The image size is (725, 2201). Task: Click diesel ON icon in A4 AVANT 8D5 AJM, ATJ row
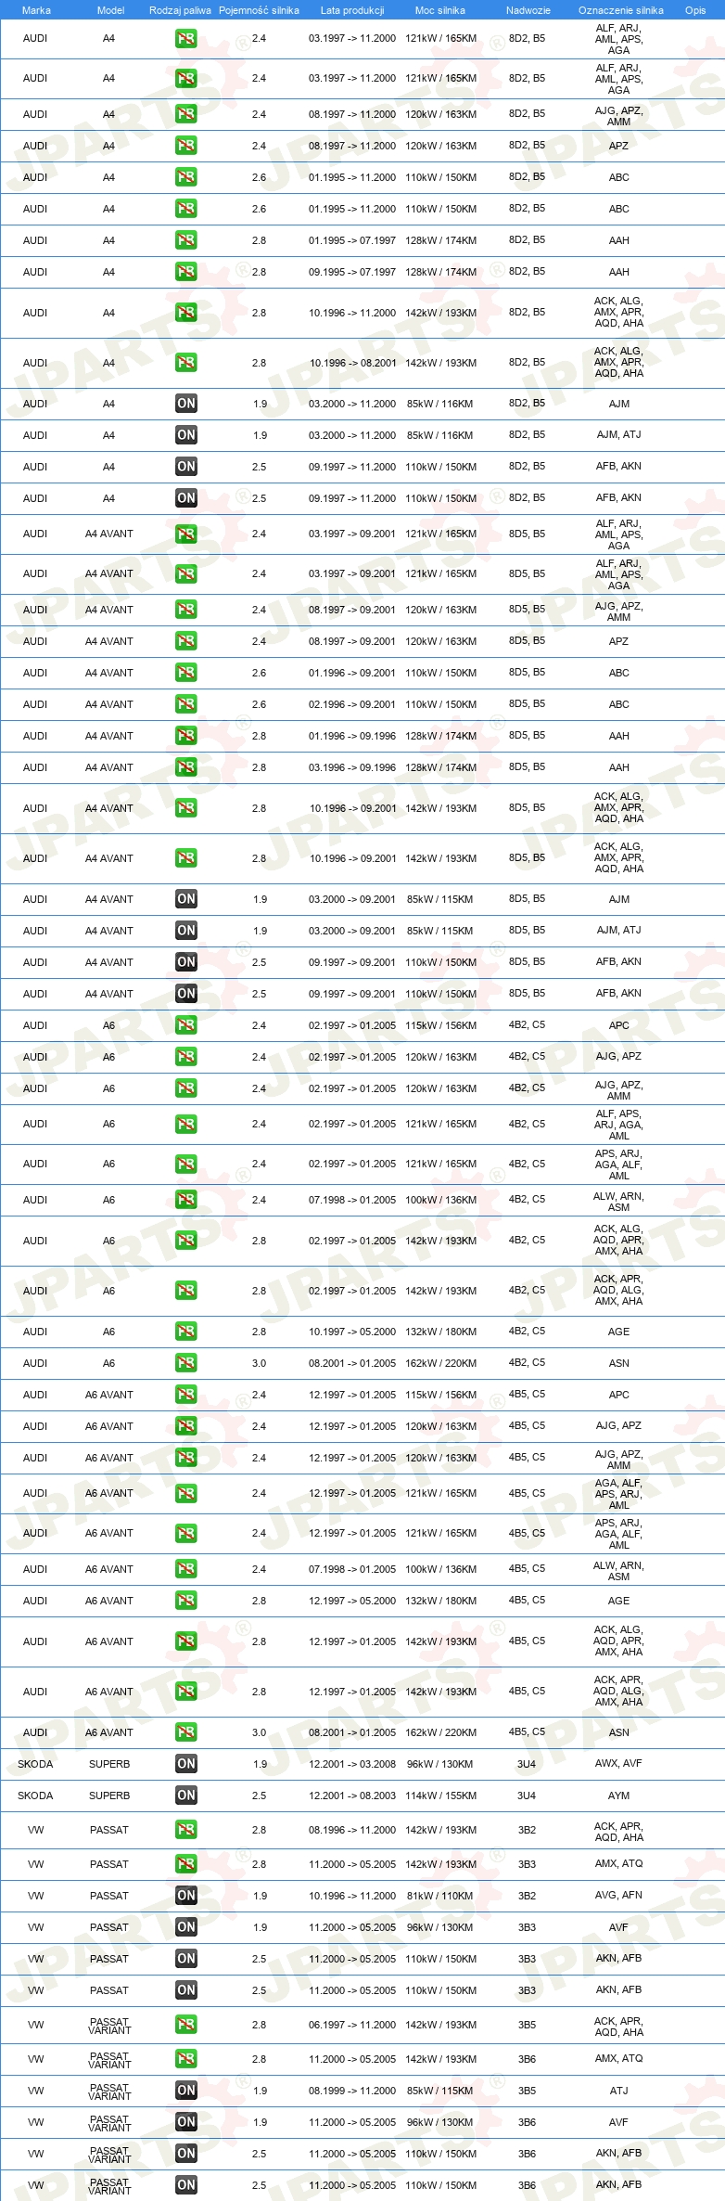(185, 931)
